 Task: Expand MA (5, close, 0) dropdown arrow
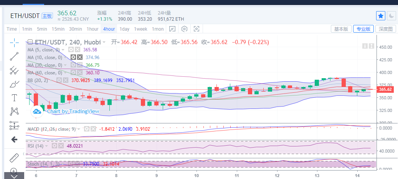63,50
